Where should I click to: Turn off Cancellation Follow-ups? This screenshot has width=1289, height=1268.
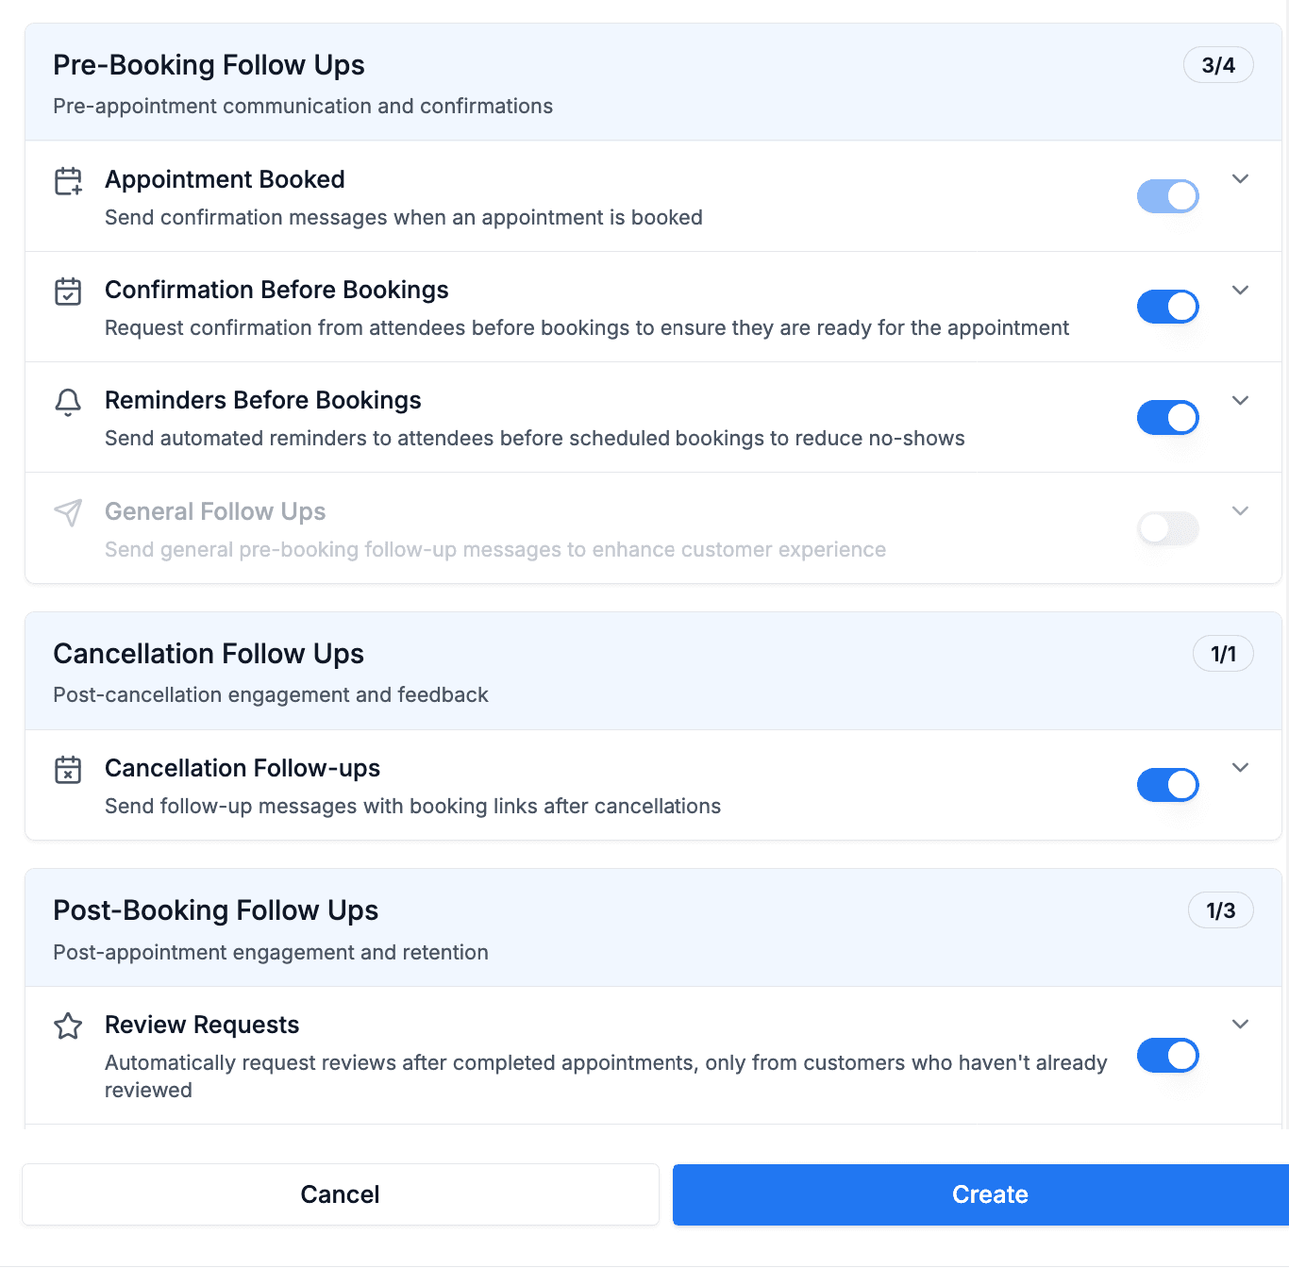click(1167, 784)
